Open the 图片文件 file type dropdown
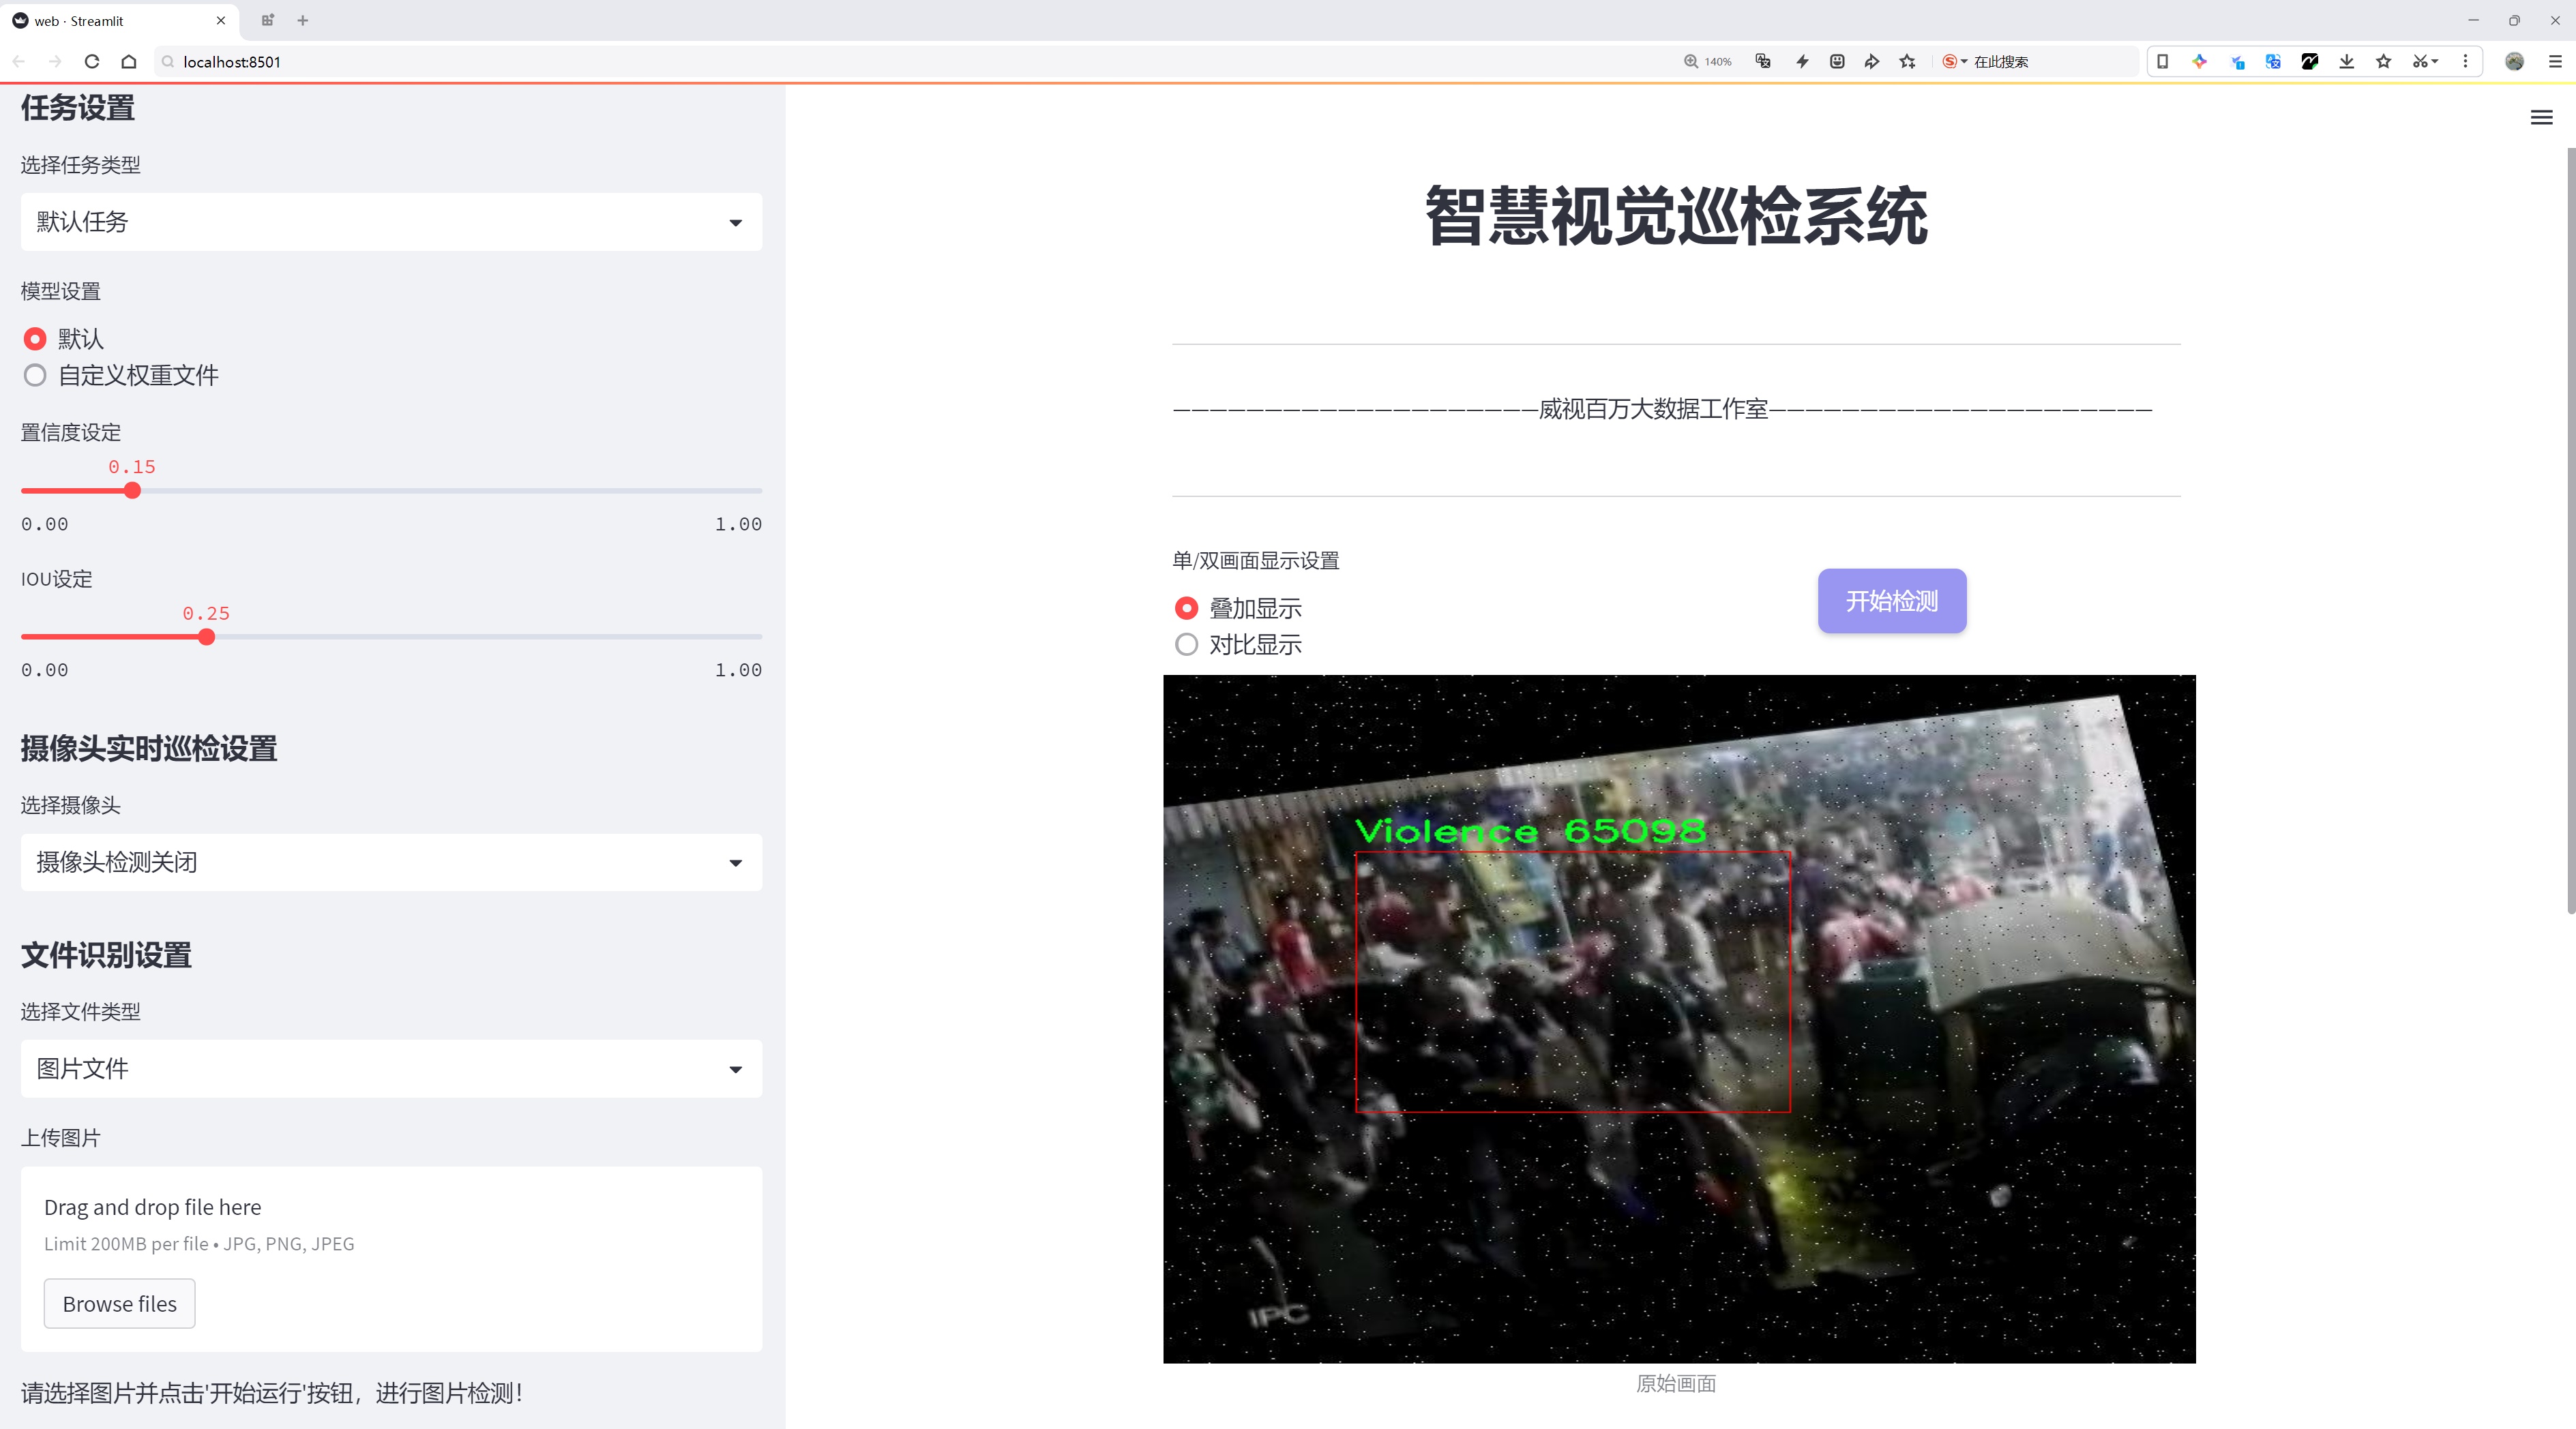The height and width of the screenshot is (1429, 2576). (x=391, y=1069)
